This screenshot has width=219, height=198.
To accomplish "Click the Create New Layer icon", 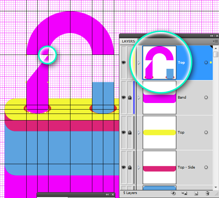I will (x=196, y=193).
